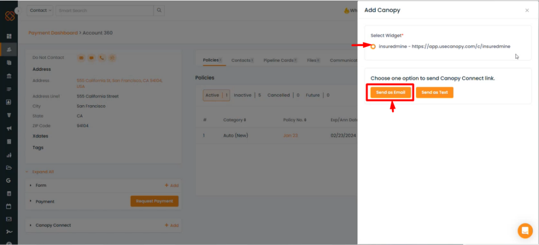Screen dimensions: 539x245
Task: Click Send as Text button
Action: click(434, 92)
